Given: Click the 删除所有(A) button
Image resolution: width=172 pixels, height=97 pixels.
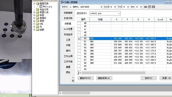Looking at the screenshot, I should pos(104,78).
